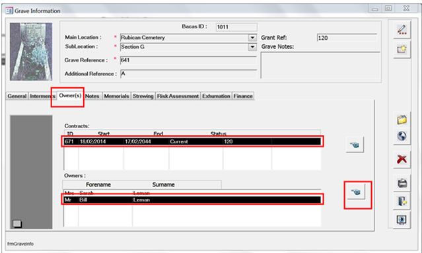Click the Status column header in Contracts

[219, 134]
